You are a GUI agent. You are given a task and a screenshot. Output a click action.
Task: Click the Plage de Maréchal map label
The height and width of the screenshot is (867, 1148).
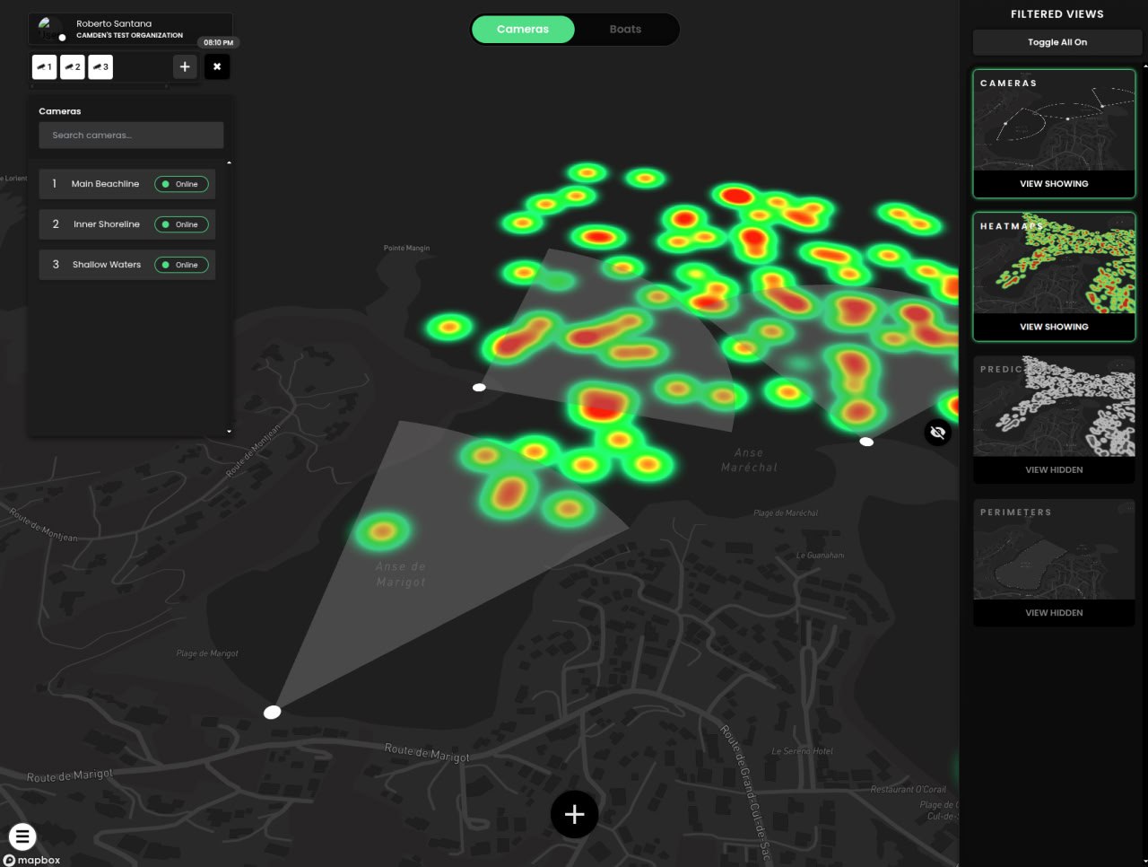[x=786, y=513]
